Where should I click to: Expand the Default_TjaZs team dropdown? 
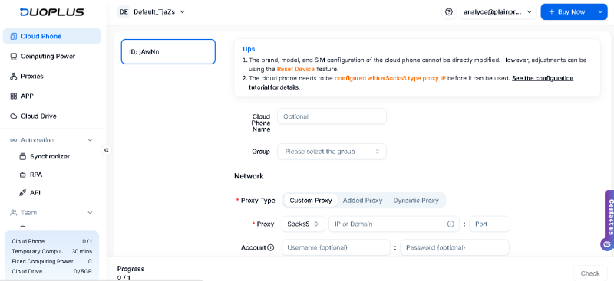pos(151,11)
